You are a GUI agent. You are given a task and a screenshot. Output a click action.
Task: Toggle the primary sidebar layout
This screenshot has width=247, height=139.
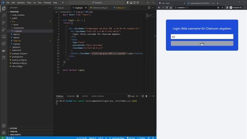tap(128, 3)
